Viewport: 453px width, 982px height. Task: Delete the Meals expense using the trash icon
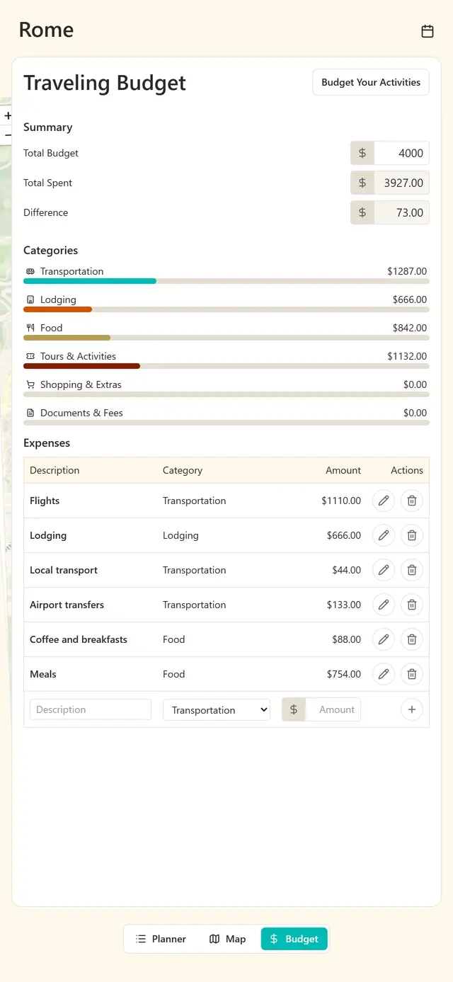(411, 674)
